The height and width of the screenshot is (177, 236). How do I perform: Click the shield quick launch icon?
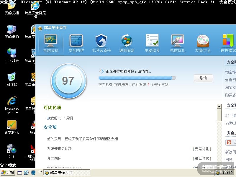pos(33,173)
